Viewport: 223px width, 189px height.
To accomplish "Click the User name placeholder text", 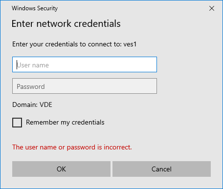I will pyautogui.click(x=33, y=65).
